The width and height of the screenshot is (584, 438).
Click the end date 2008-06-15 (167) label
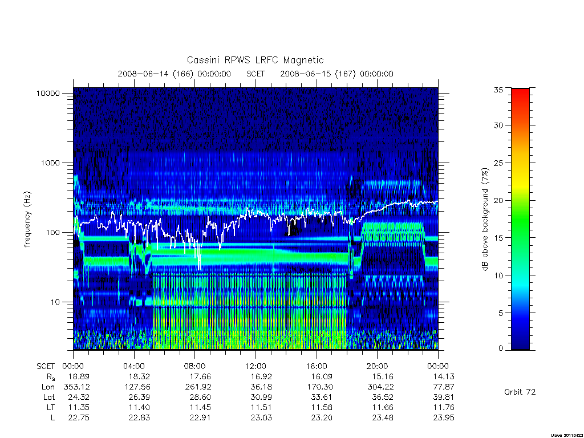click(x=336, y=74)
